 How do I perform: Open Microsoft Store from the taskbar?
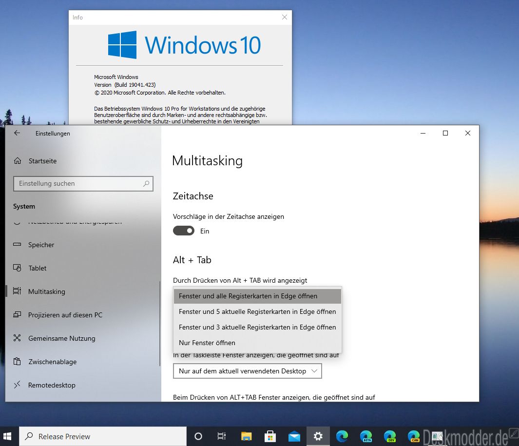coord(270,436)
